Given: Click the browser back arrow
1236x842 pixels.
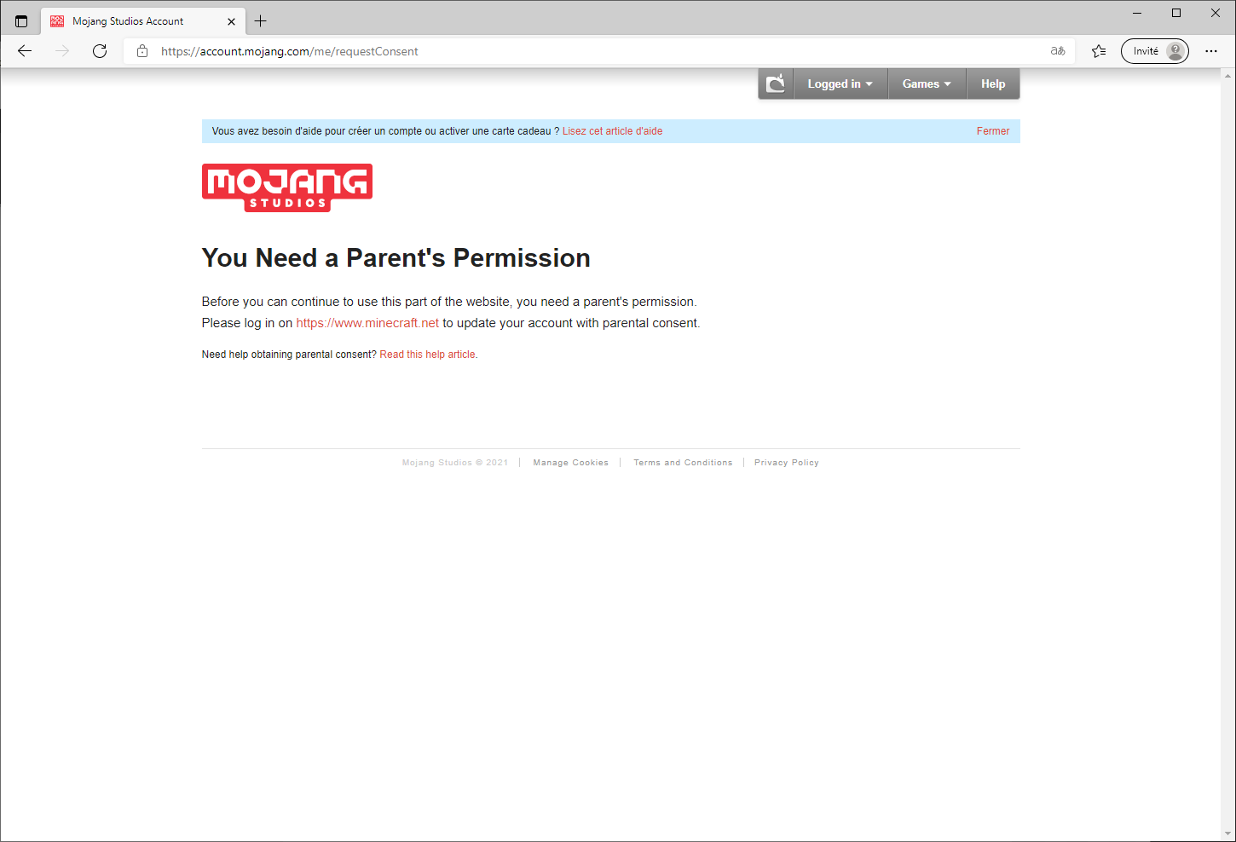Looking at the screenshot, I should coord(25,51).
